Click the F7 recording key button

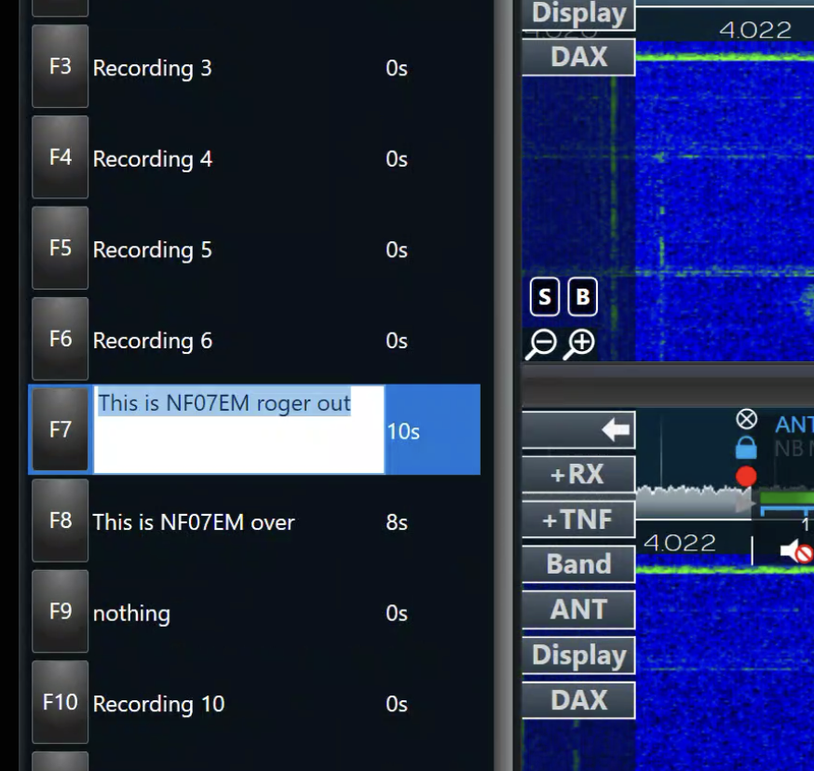tap(61, 430)
